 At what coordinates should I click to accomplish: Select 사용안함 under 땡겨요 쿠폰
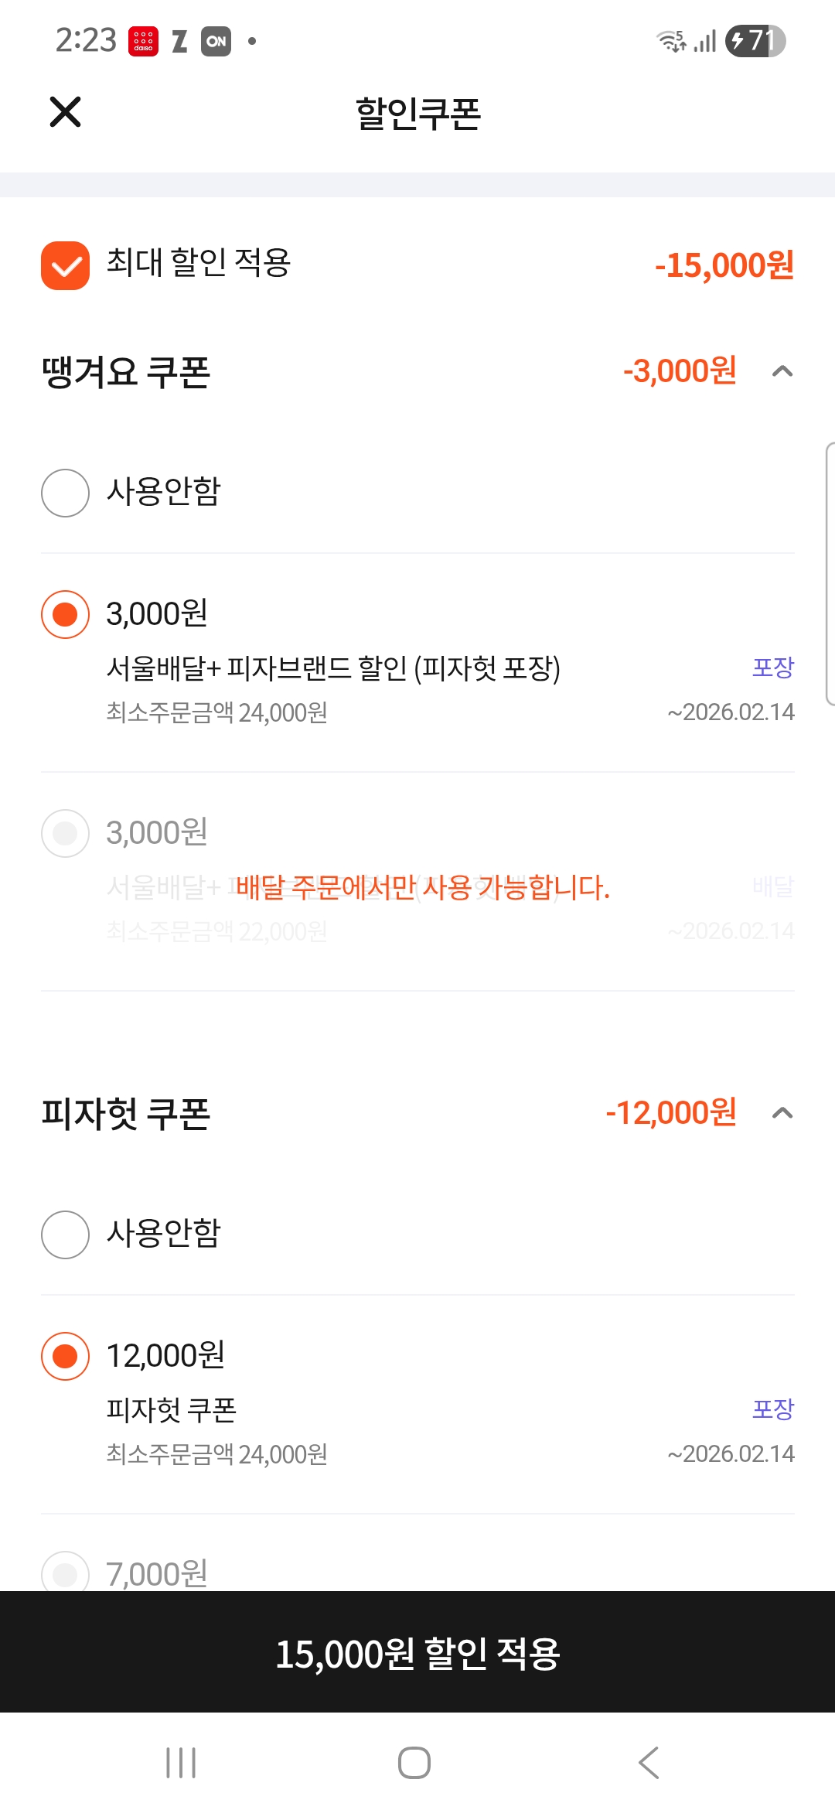(x=65, y=493)
